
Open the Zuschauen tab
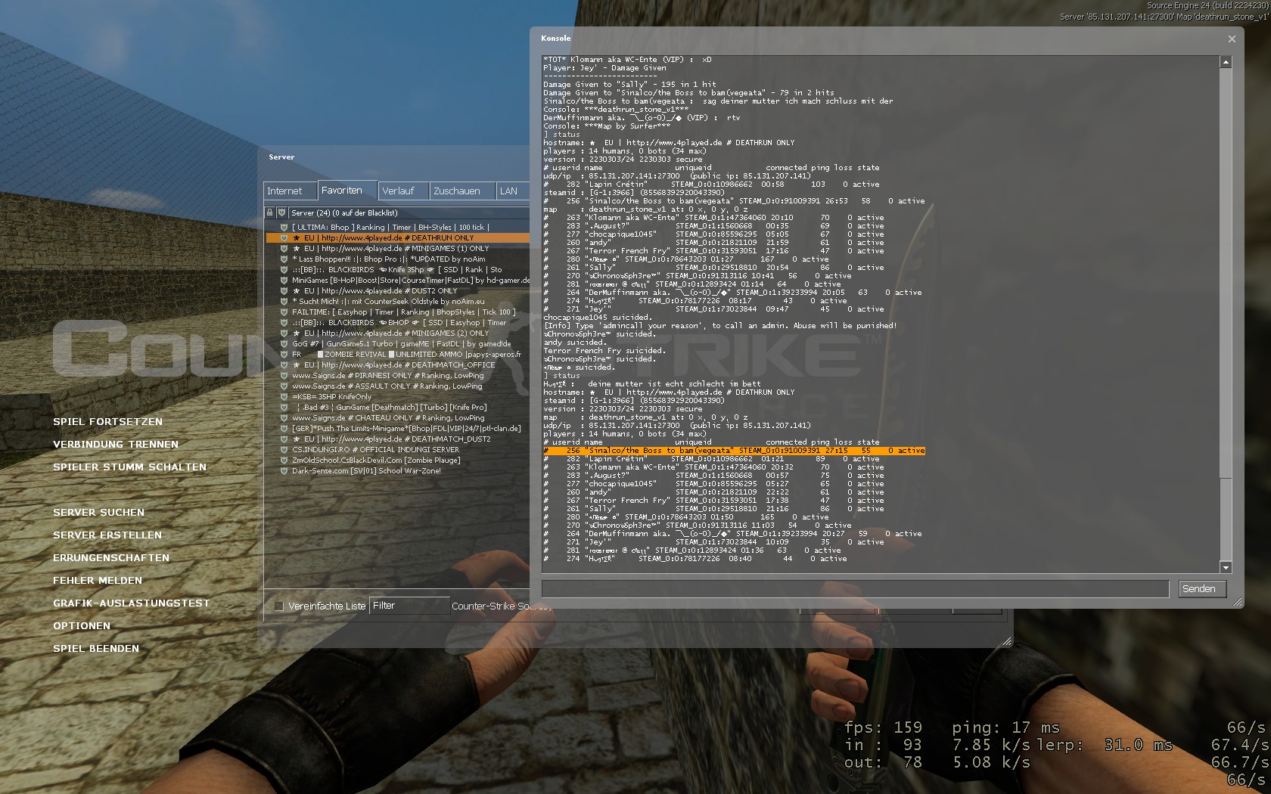(x=456, y=191)
